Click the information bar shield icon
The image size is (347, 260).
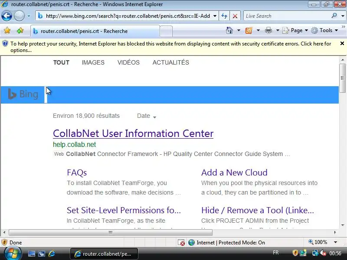[x=5, y=44]
